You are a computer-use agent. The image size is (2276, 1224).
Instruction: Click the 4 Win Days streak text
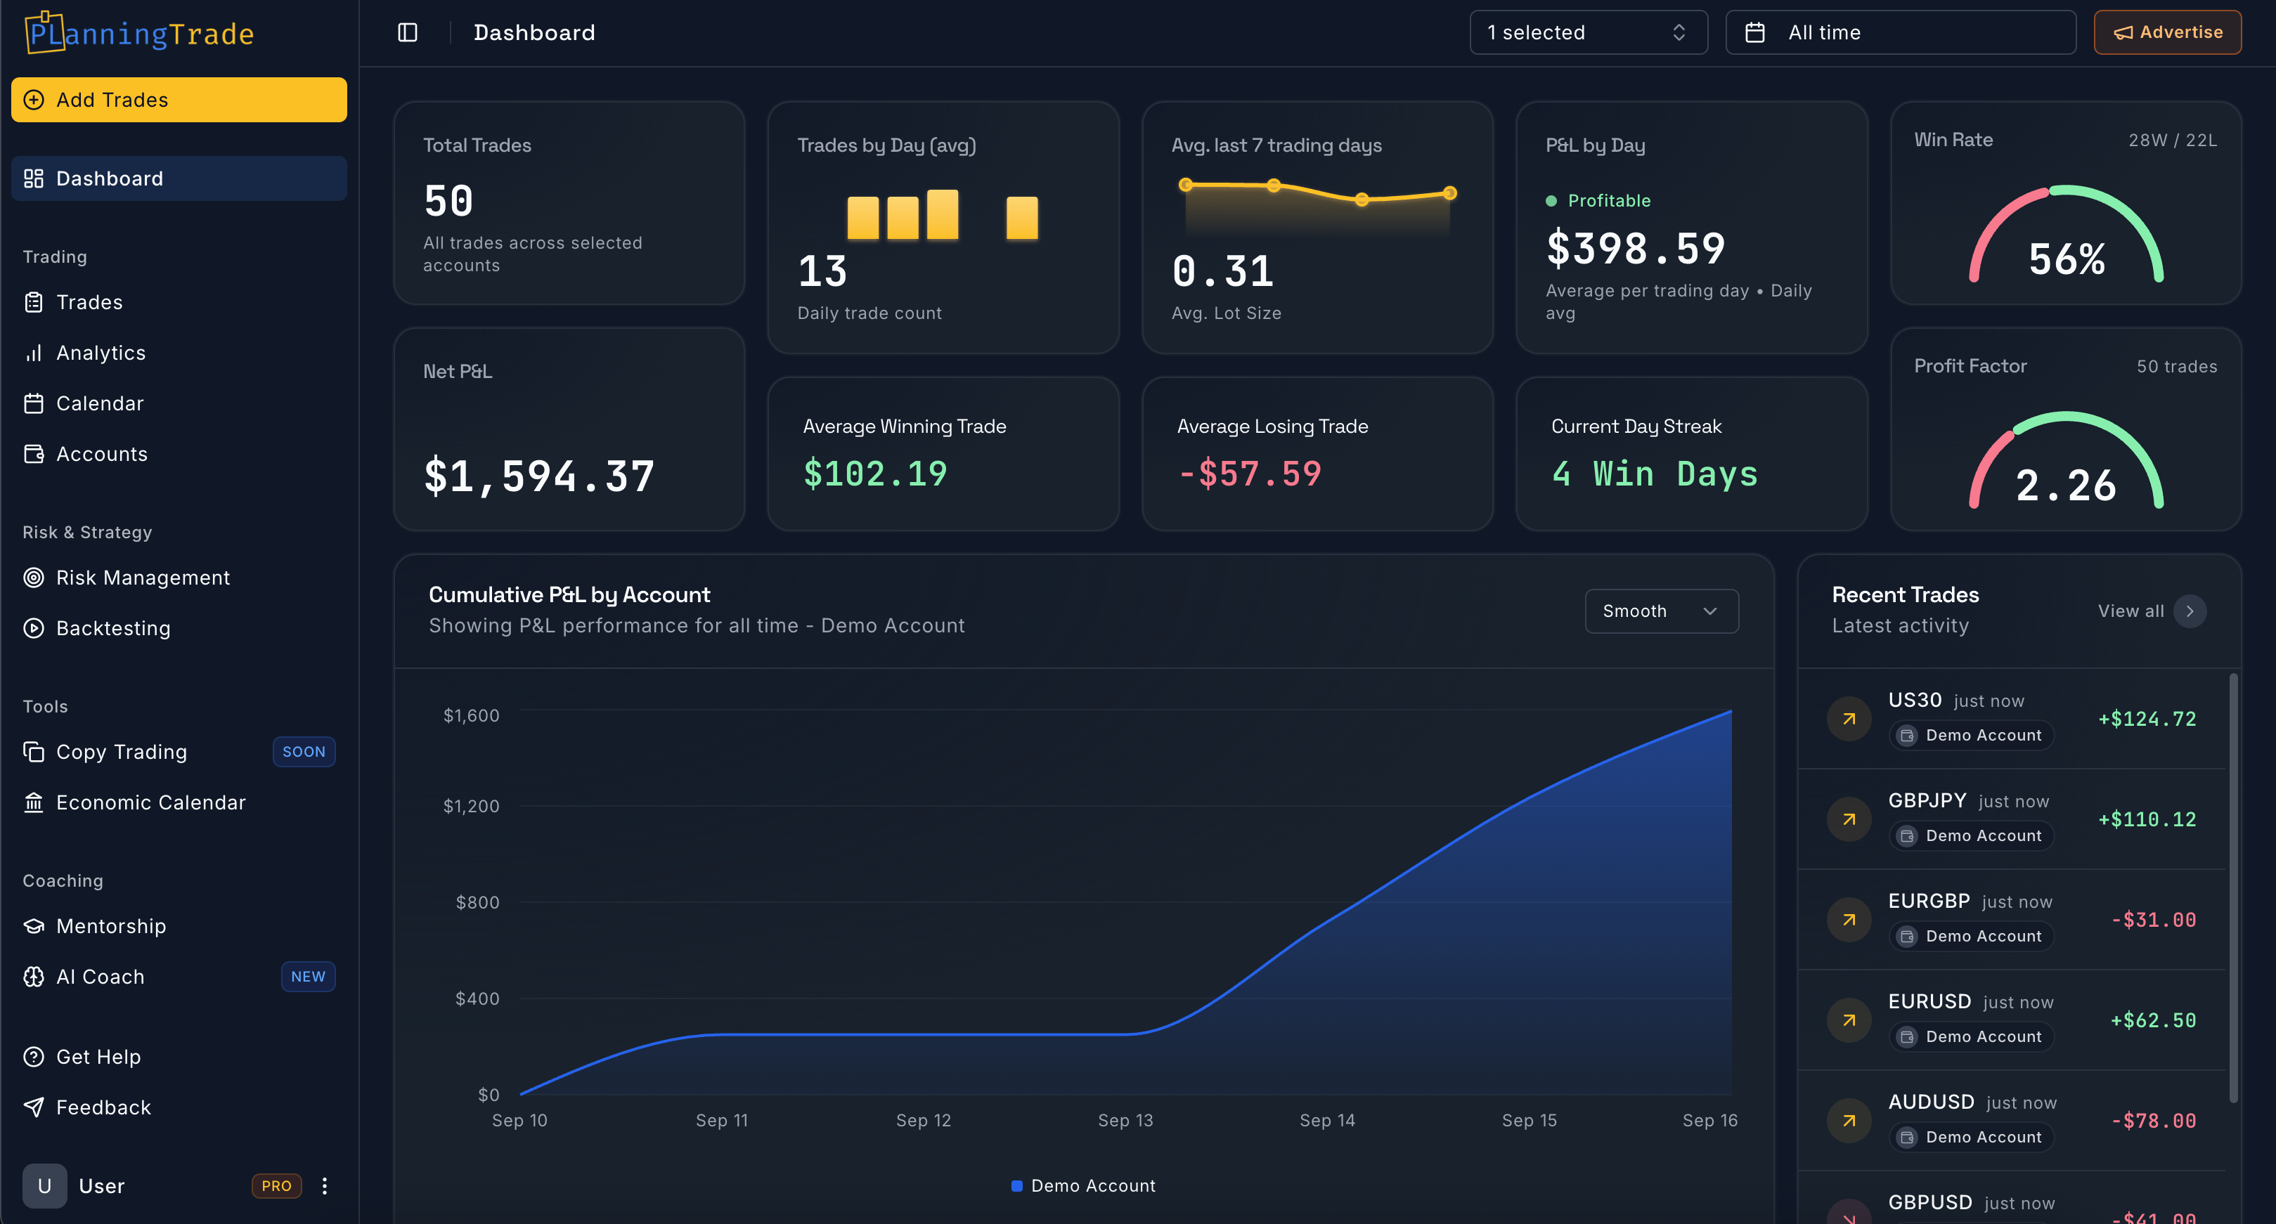1655,474
